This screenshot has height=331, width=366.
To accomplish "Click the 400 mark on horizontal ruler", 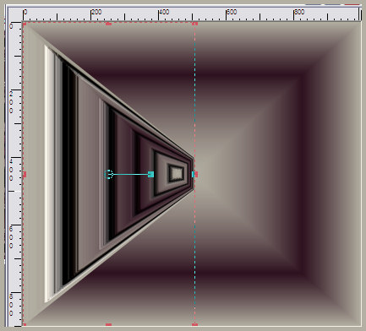I will point(164,12).
